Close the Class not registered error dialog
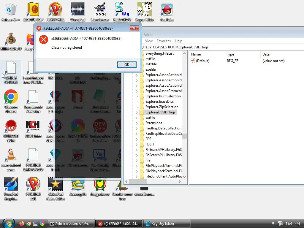Image resolution: width=304 pixels, height=228 pixels. pos(134,28)
